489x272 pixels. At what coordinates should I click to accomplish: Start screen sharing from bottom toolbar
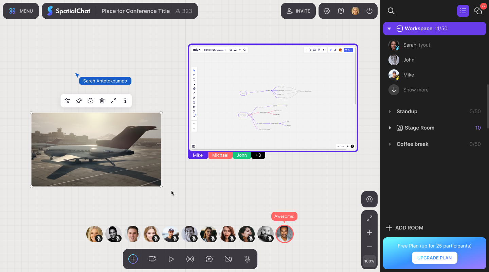(x=152, y=259)
